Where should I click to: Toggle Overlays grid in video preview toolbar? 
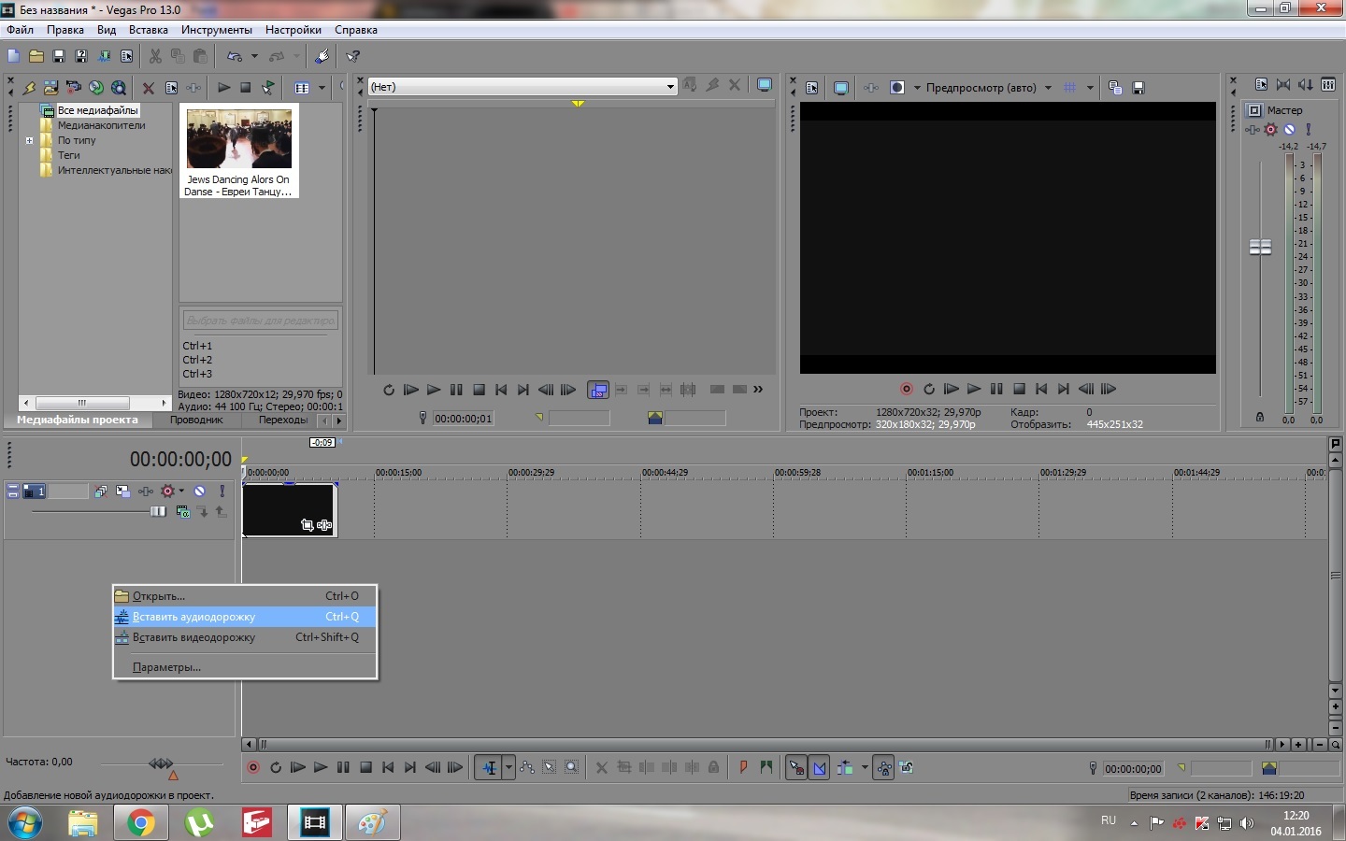click(x=1070, y=88)
